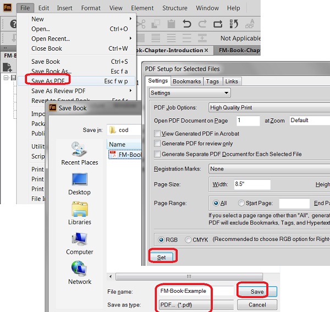The height and width of the screenshot is (312, 330).
Task: Open the History list icon
Action: pos(234,24)
